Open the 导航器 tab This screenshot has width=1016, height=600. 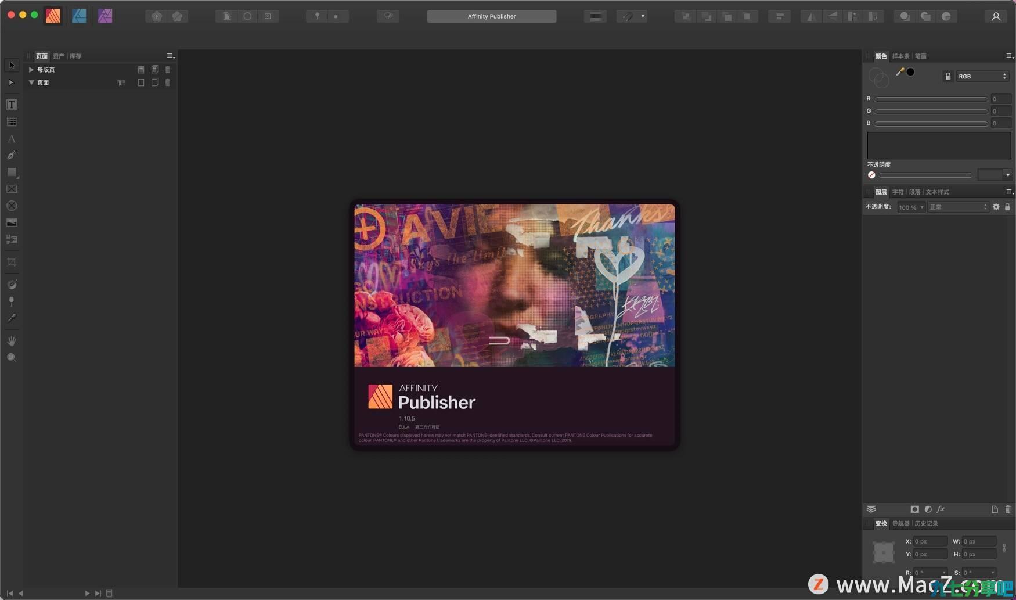point(900,523)
